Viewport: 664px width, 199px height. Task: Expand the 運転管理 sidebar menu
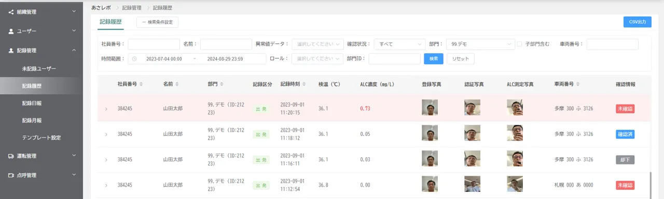[74, 156]
